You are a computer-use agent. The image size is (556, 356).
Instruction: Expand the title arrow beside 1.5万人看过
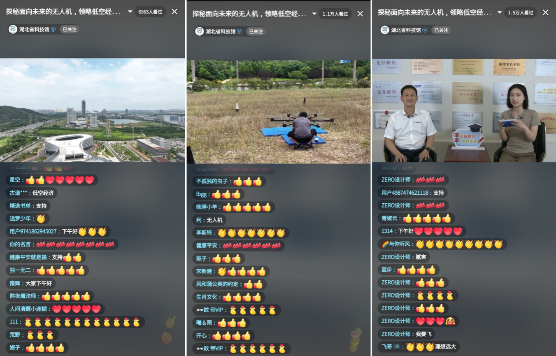[500, 12]
